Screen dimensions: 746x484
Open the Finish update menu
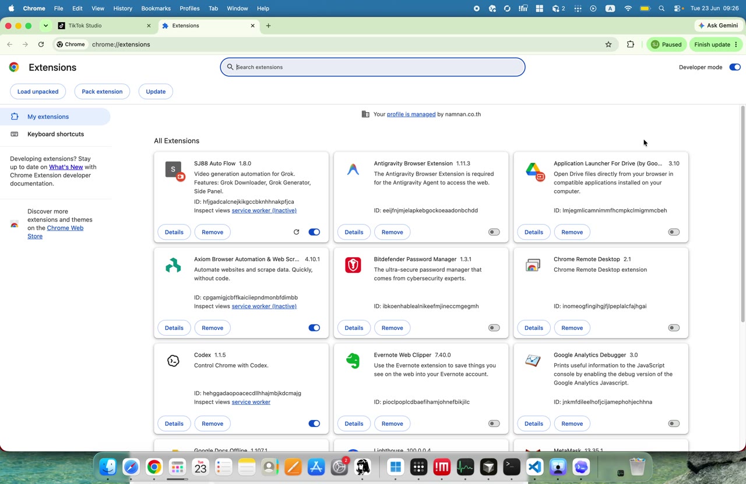[x=717, y=44]
